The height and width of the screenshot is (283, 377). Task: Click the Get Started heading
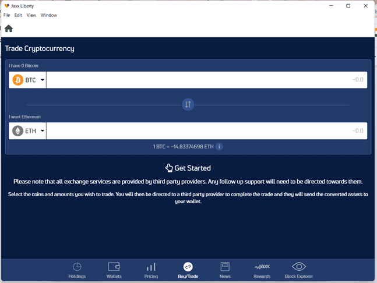(x=188, y=168)
